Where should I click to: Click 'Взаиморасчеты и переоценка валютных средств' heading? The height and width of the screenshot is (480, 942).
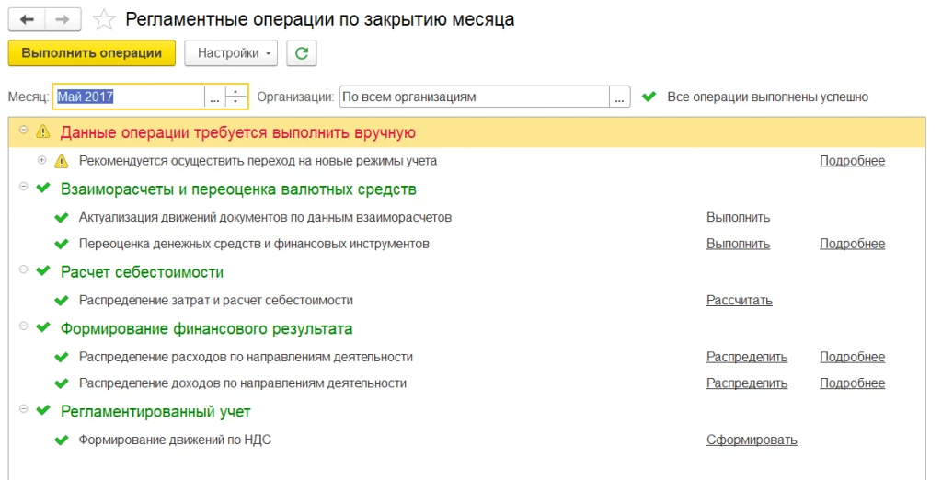tap(238, 189)
